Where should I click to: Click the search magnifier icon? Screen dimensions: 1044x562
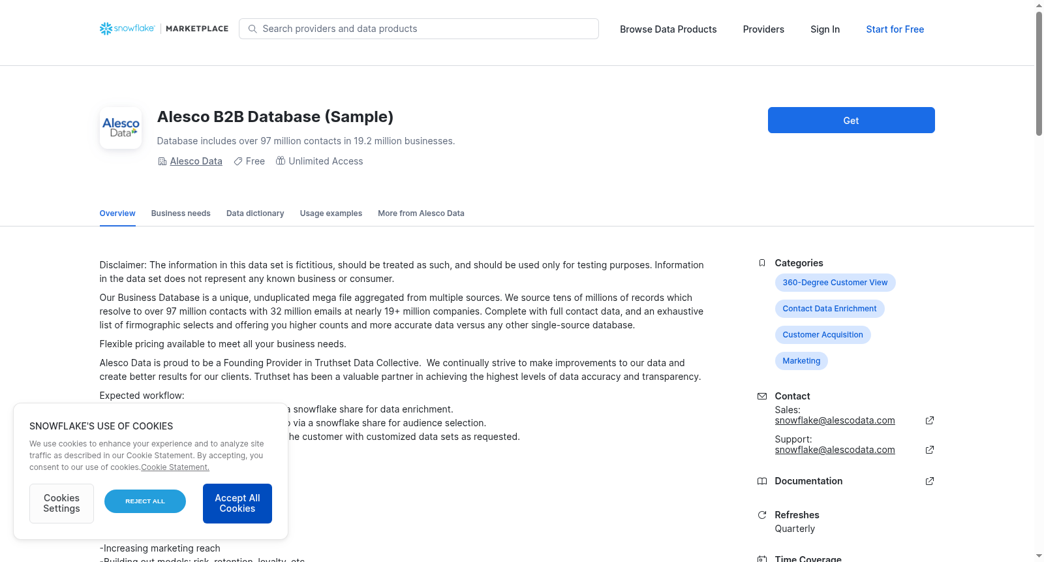click(253, 29)
